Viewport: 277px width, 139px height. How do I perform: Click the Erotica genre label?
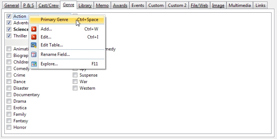[20, 107]
